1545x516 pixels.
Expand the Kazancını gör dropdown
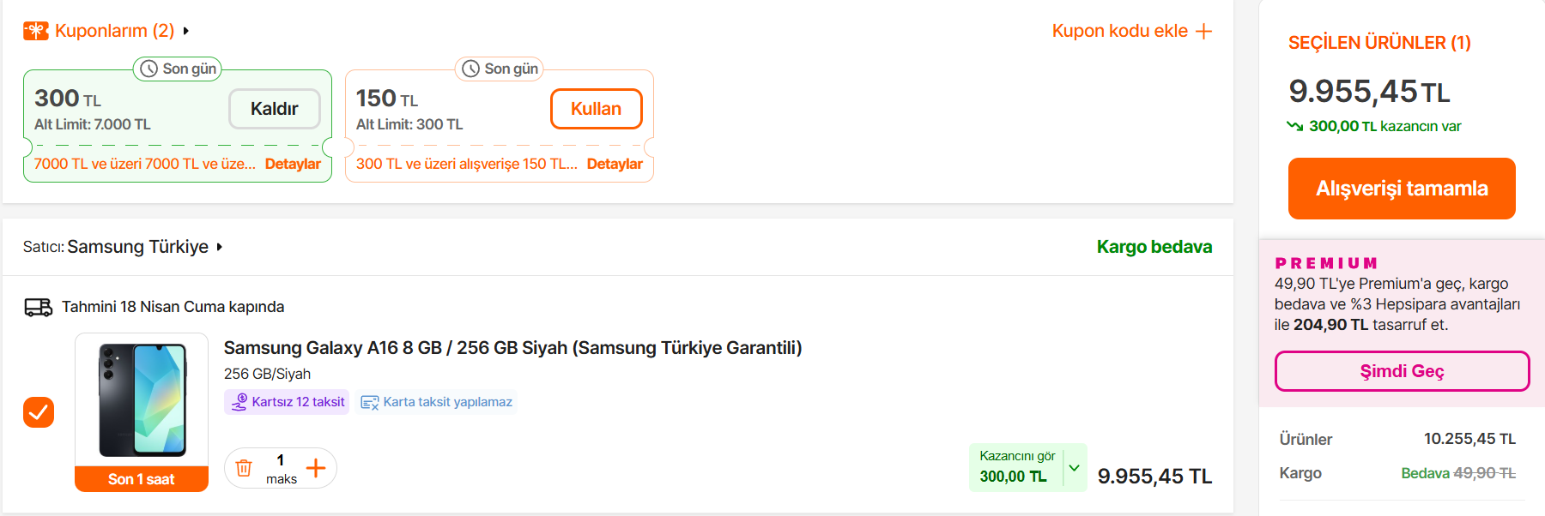coord(1074,467)
